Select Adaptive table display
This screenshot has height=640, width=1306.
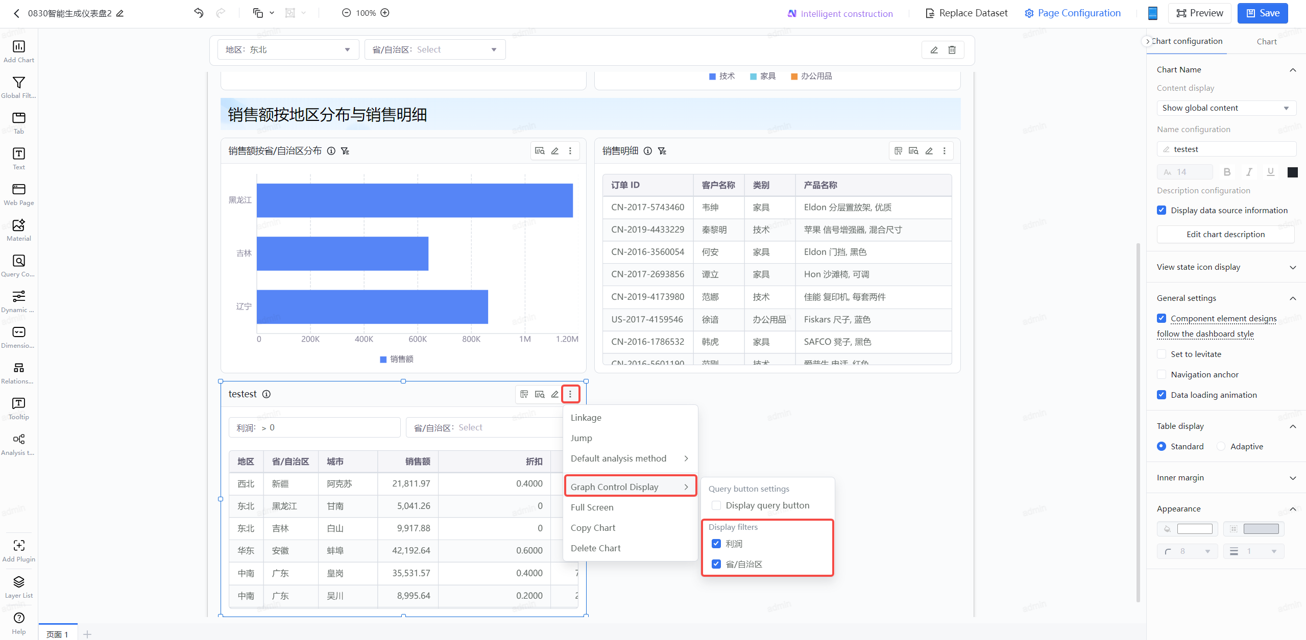click(1221, 446)
